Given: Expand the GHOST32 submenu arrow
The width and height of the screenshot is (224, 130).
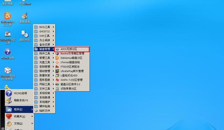Looking at the screenshot, I should pyautogui.click(x=53, y=31).
